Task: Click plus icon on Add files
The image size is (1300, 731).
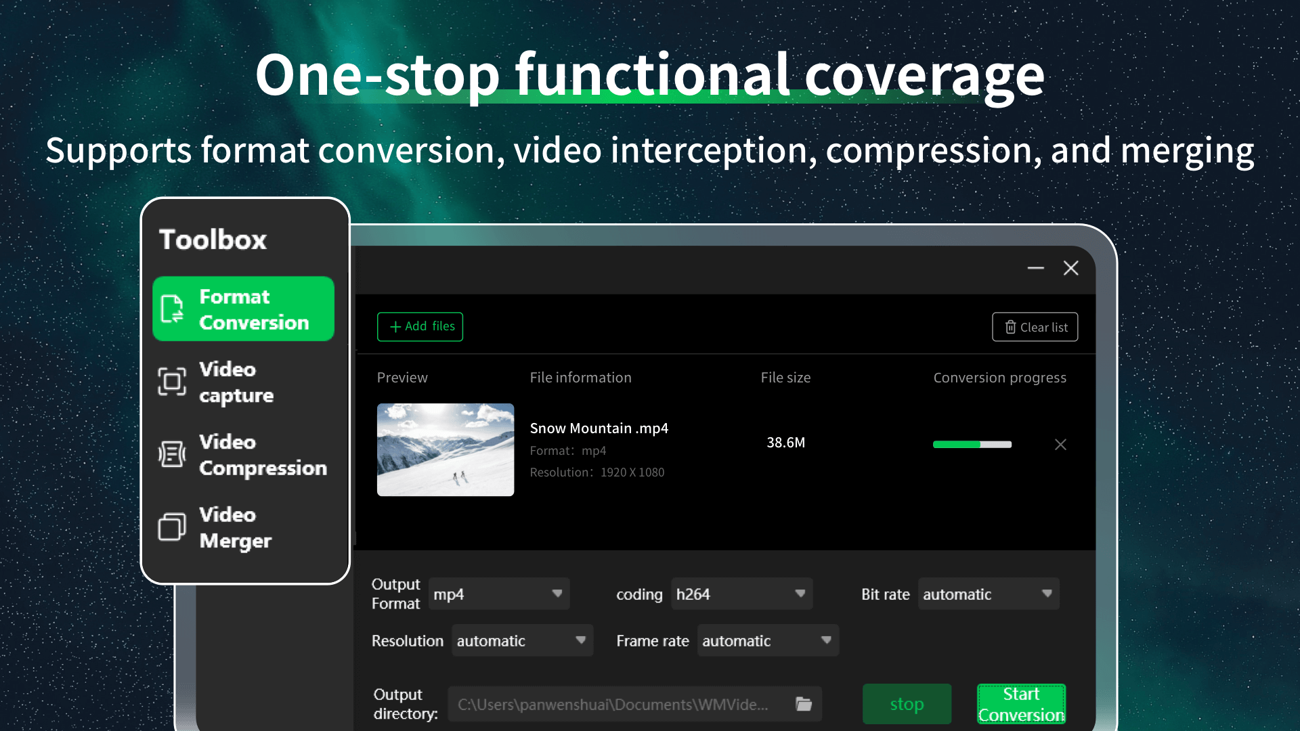Action: 395,327
